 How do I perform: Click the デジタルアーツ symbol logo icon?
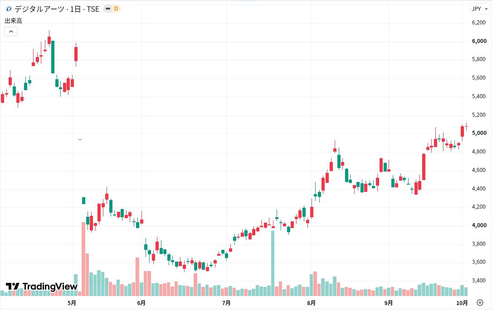9,9
